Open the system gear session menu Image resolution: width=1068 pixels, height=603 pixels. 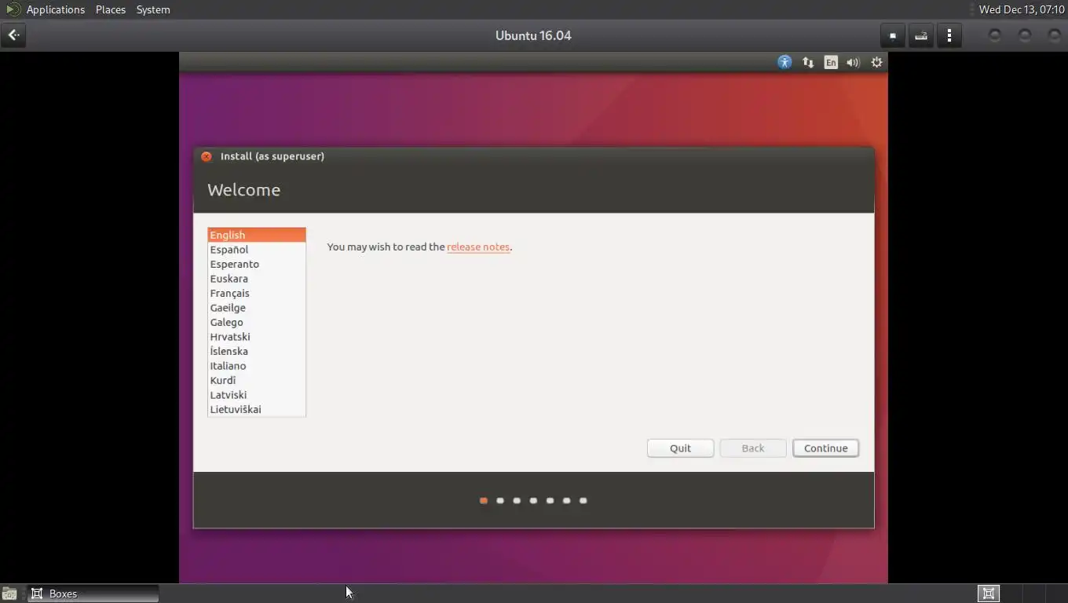(876, 62)
